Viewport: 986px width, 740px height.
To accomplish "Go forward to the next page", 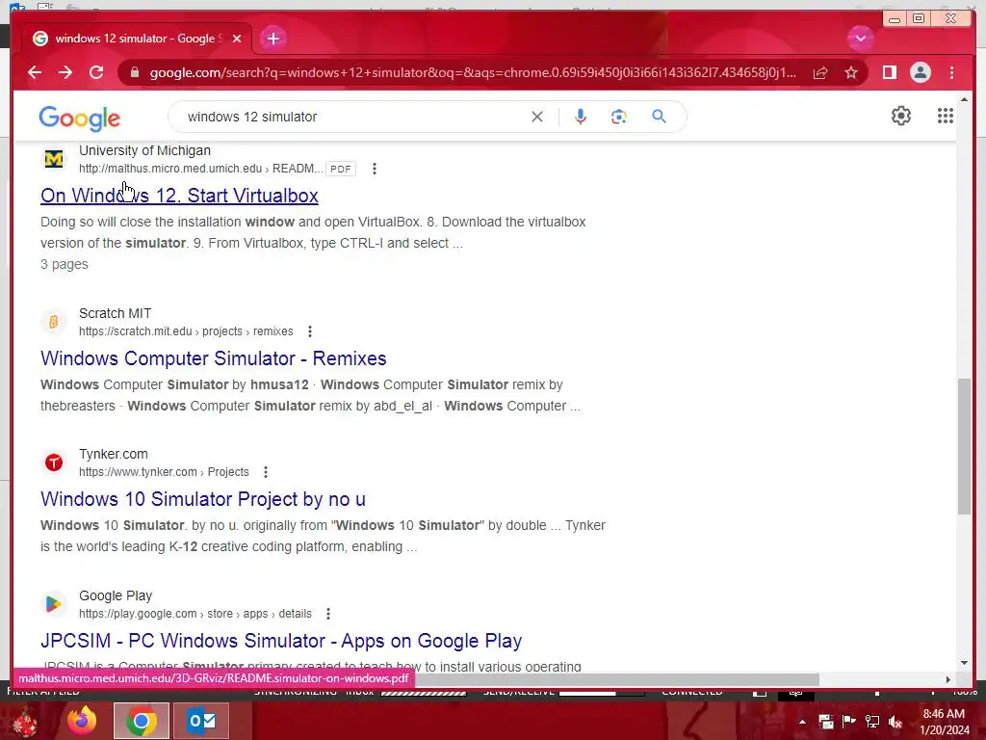I will click(x=65, y=73).
